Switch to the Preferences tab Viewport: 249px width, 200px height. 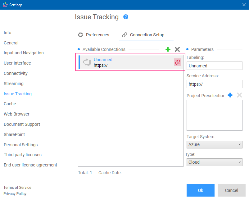97,35
